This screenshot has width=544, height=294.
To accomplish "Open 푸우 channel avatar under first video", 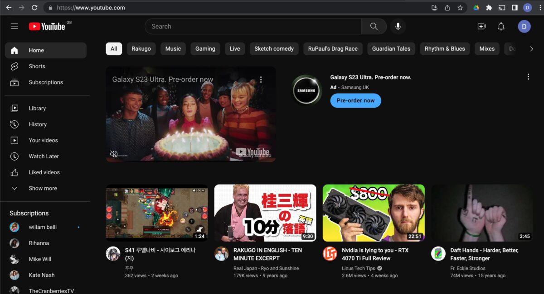I will (x=113, y=253).
